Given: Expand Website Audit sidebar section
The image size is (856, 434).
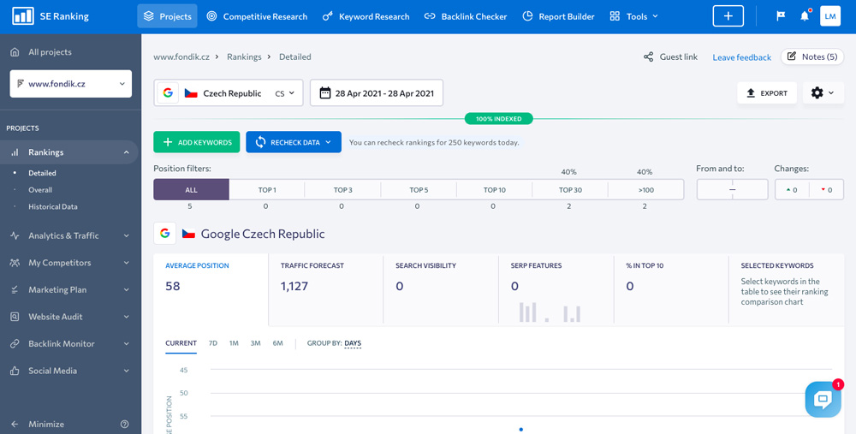Looking at the screenshot, I should [70, 317].
